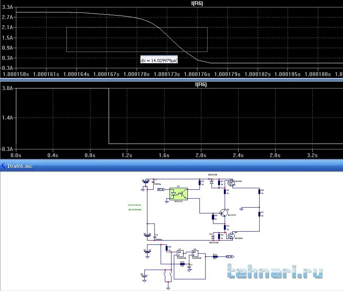The height and width of the screenshot is (291, 343).
Task: Click the BC547C transistor Q2 symbol
Action: click(223, 213)
